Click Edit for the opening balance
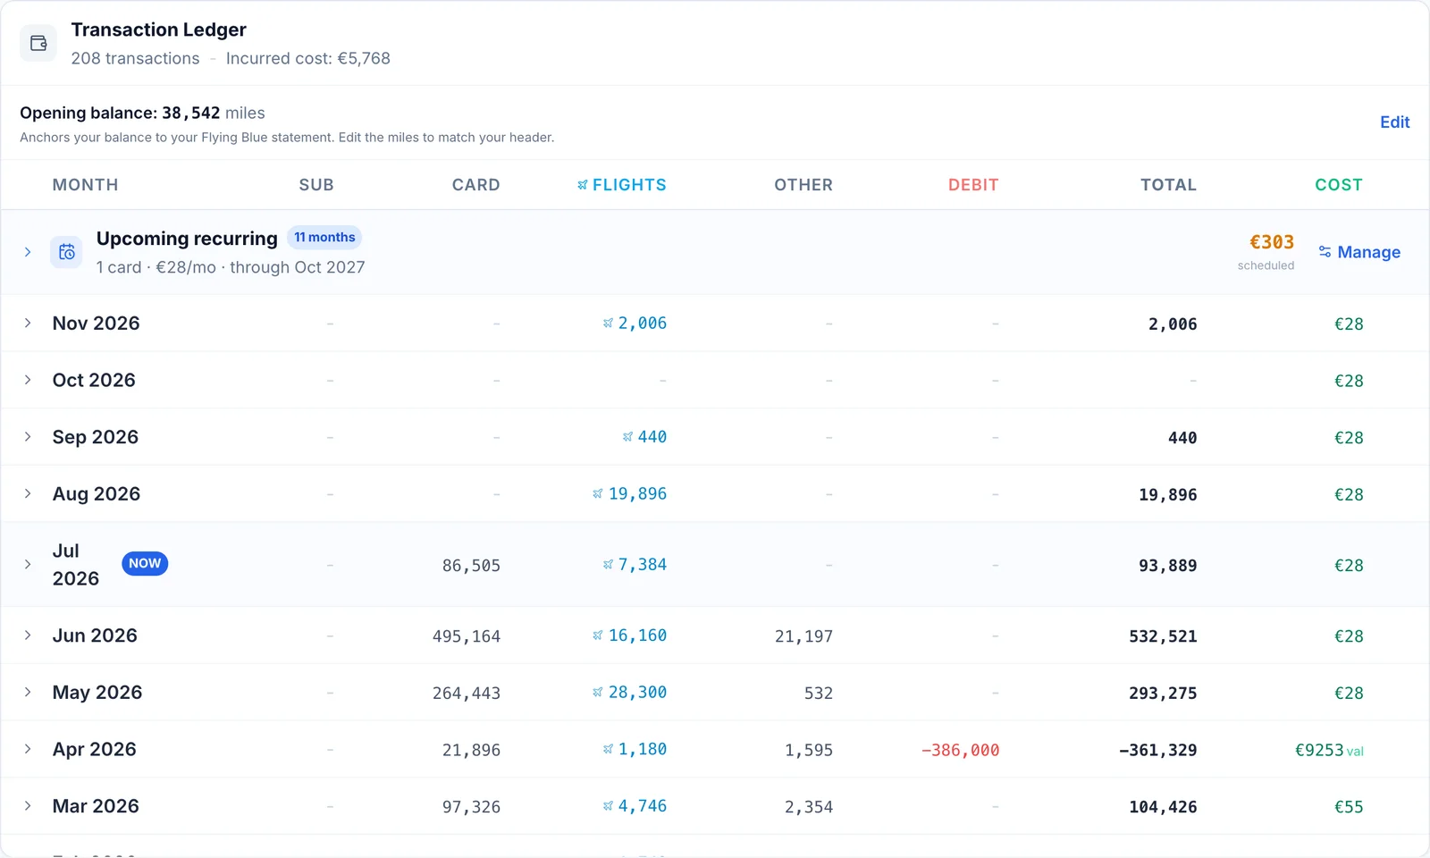Image resolution: width=1430 pixels, height=858 pixels. click(x=1394, y=122)
